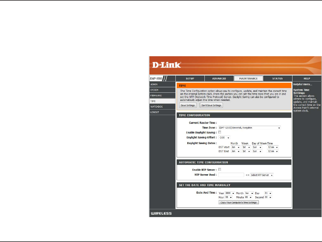This screenshot has height=242, width=322.
Task: Open the Time Zone dropdown
Action: pyautogui.click(x=250, y=128)
